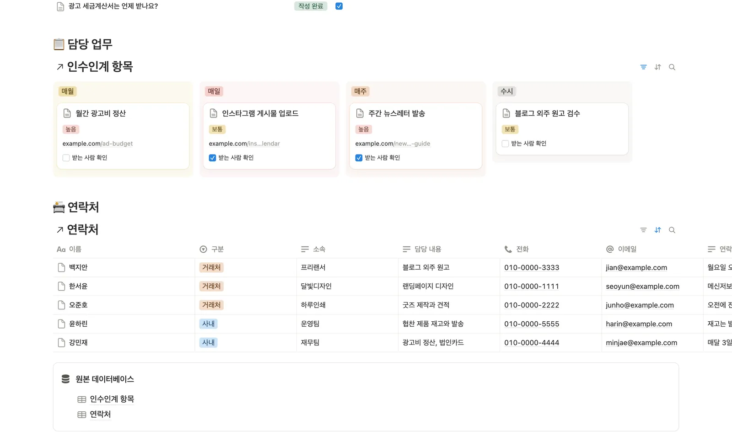Open sort options for 인수인계 항목 board

click(657, 67)
